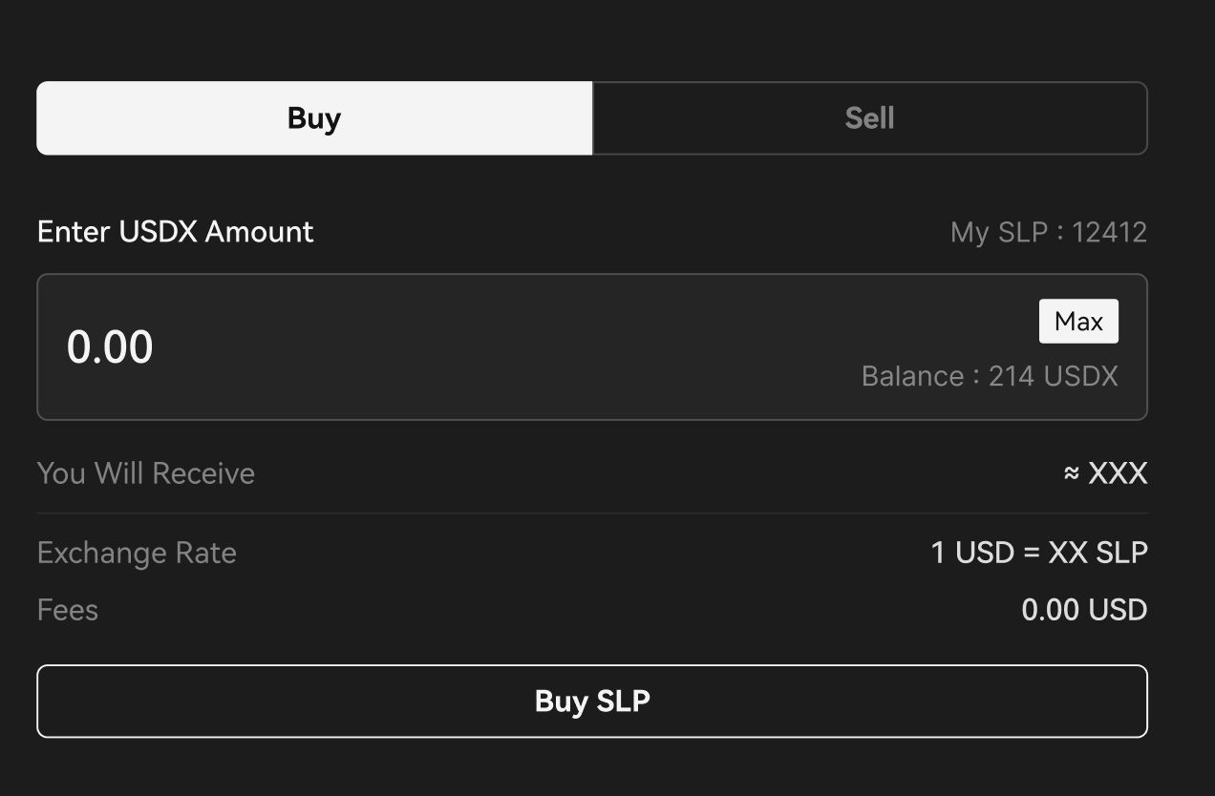Click Enter USDX Amount heading

pyautogui.click(x=175, y=231)
